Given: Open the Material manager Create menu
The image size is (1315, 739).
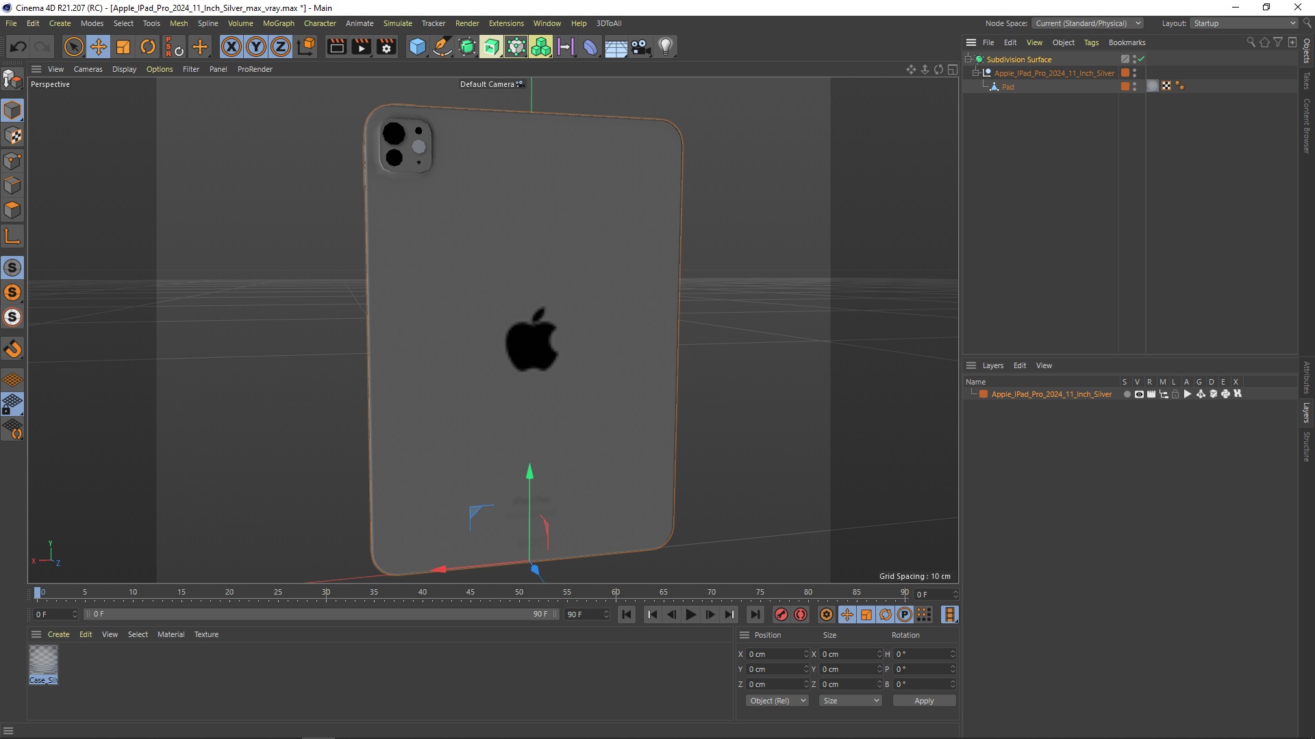Looking at the screenshot, I should pos(58,634).
